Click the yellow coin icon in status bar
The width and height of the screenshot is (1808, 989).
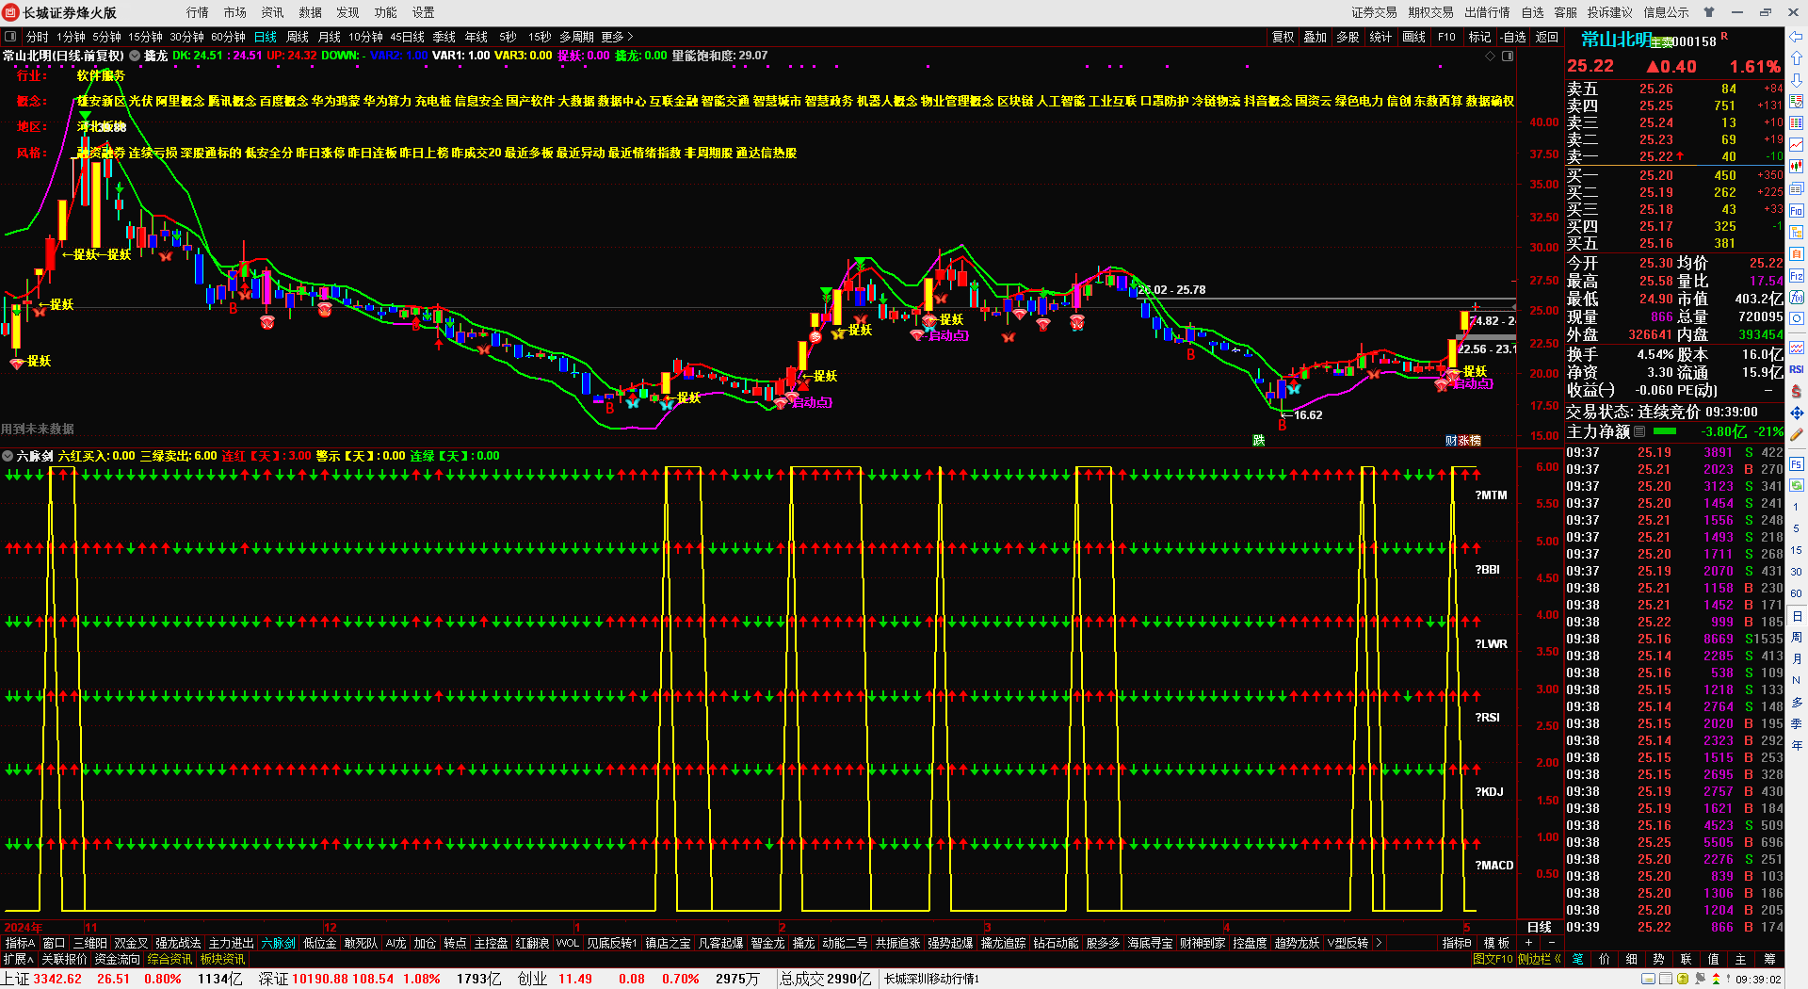(1684, 979)
